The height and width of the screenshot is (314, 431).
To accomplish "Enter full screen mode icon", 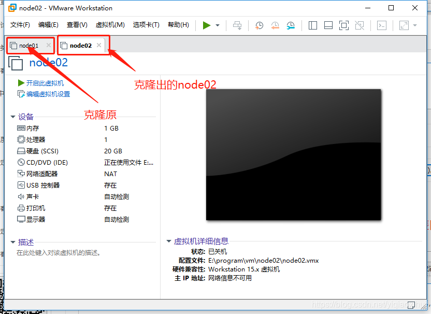I will [x=344, y=25].
